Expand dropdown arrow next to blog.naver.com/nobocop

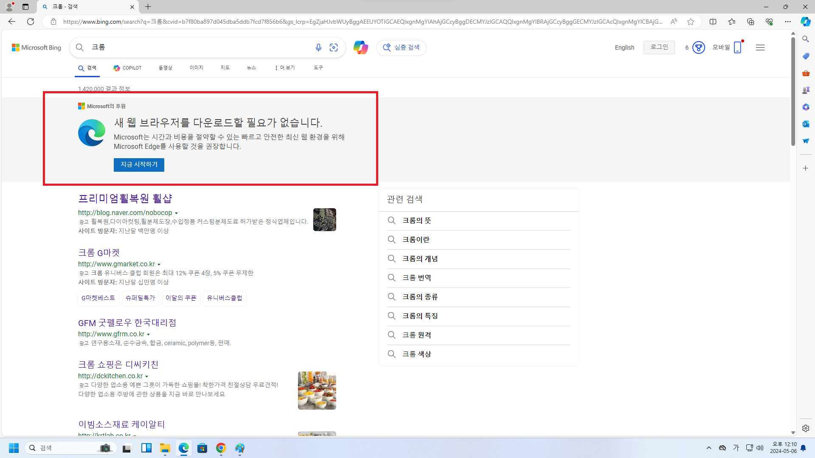point(176,213)
